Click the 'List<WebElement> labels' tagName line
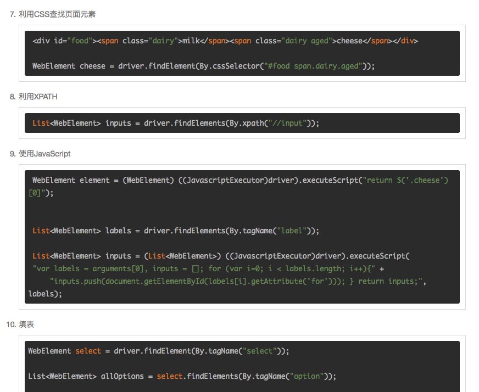479x392 pixels. 176,231
